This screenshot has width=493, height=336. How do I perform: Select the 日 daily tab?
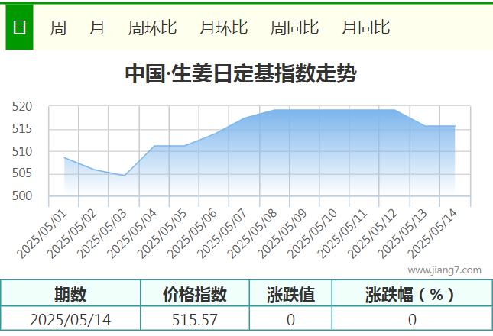click(x=19, y=27)
